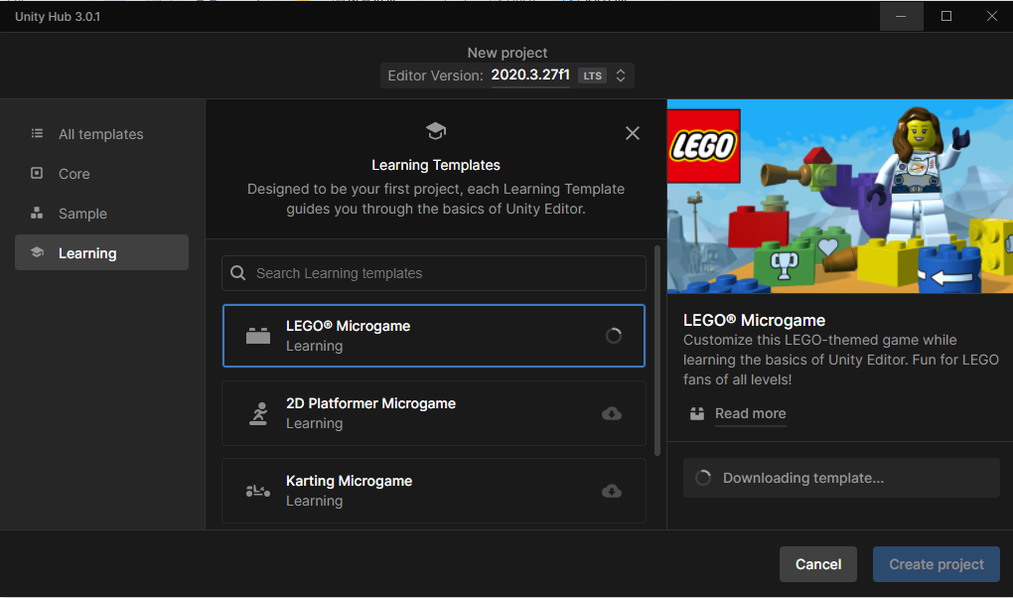Screen dimensions: 1013x598
Task: Close the Learning Templates info banner
Action: coord(633,133)
